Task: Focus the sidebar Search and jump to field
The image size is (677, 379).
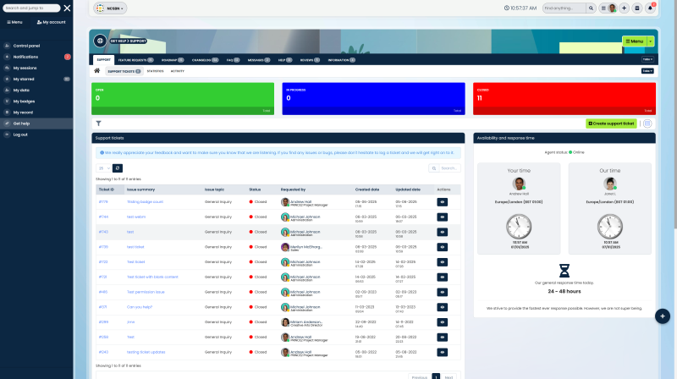Action: point(31,8)
